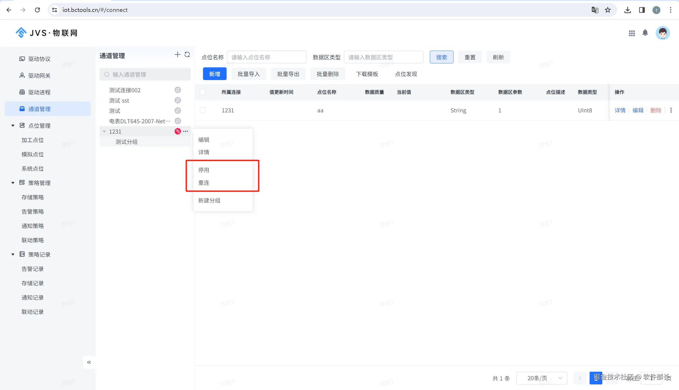Click the refresh icon beside 通道管理 title
The image size is (679, 390).
click(x=187, y=55)
